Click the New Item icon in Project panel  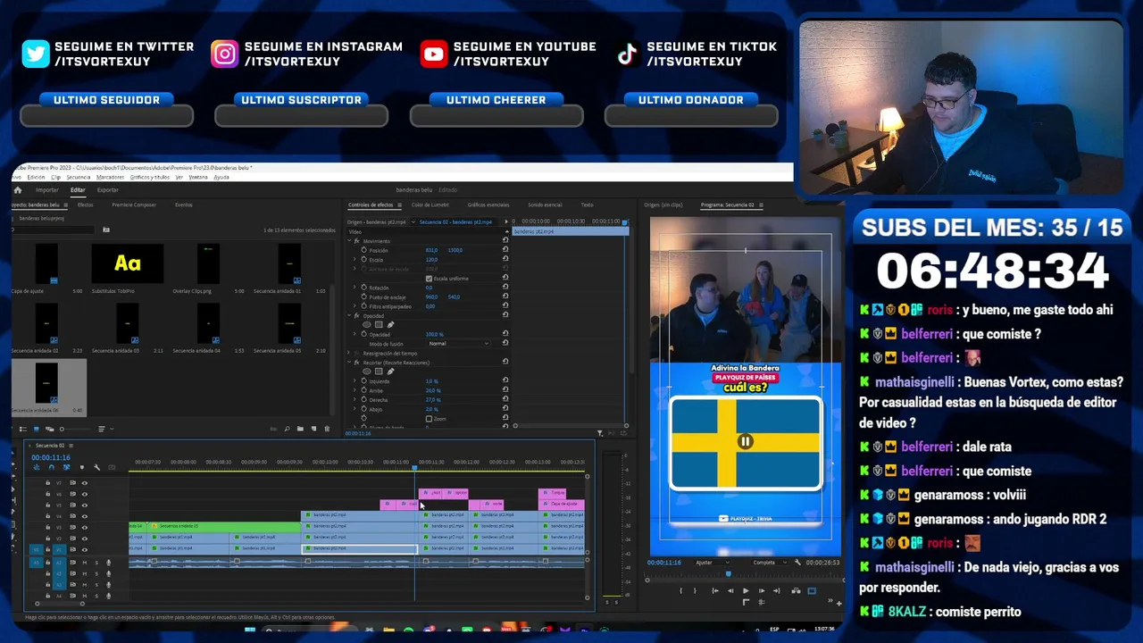(x=313, y=429)
